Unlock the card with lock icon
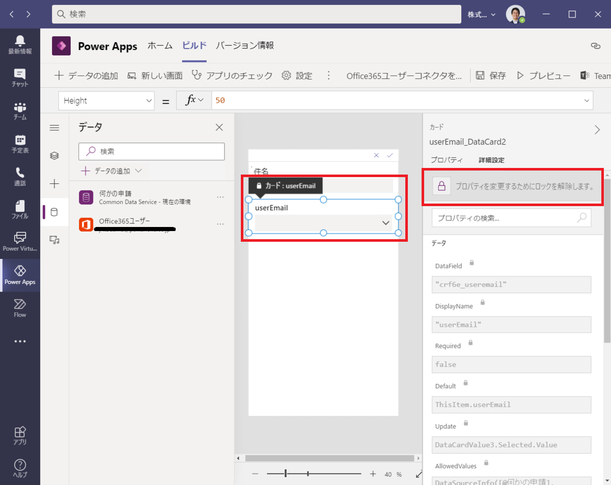This screenshot has width=611, height=485. pyautogui.click(x=441, y=186)
